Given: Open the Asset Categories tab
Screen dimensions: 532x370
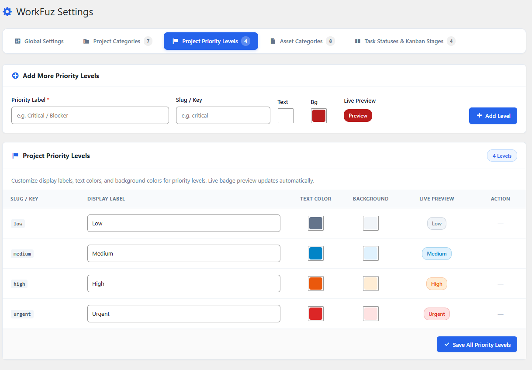Looking at the screenshot, I should (302, 41).
